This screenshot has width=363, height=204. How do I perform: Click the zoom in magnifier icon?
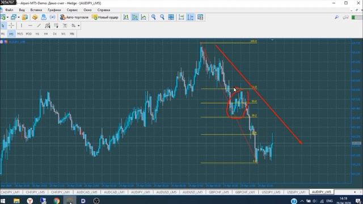tap(153, 17)
